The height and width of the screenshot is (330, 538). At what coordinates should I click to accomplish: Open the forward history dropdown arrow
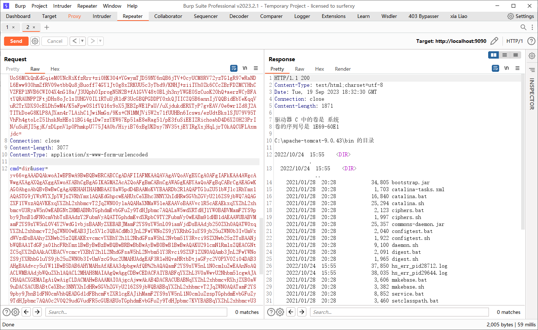(100, 41)
